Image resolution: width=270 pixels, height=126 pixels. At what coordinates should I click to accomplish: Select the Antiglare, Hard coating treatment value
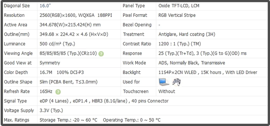tap(187, 34)
